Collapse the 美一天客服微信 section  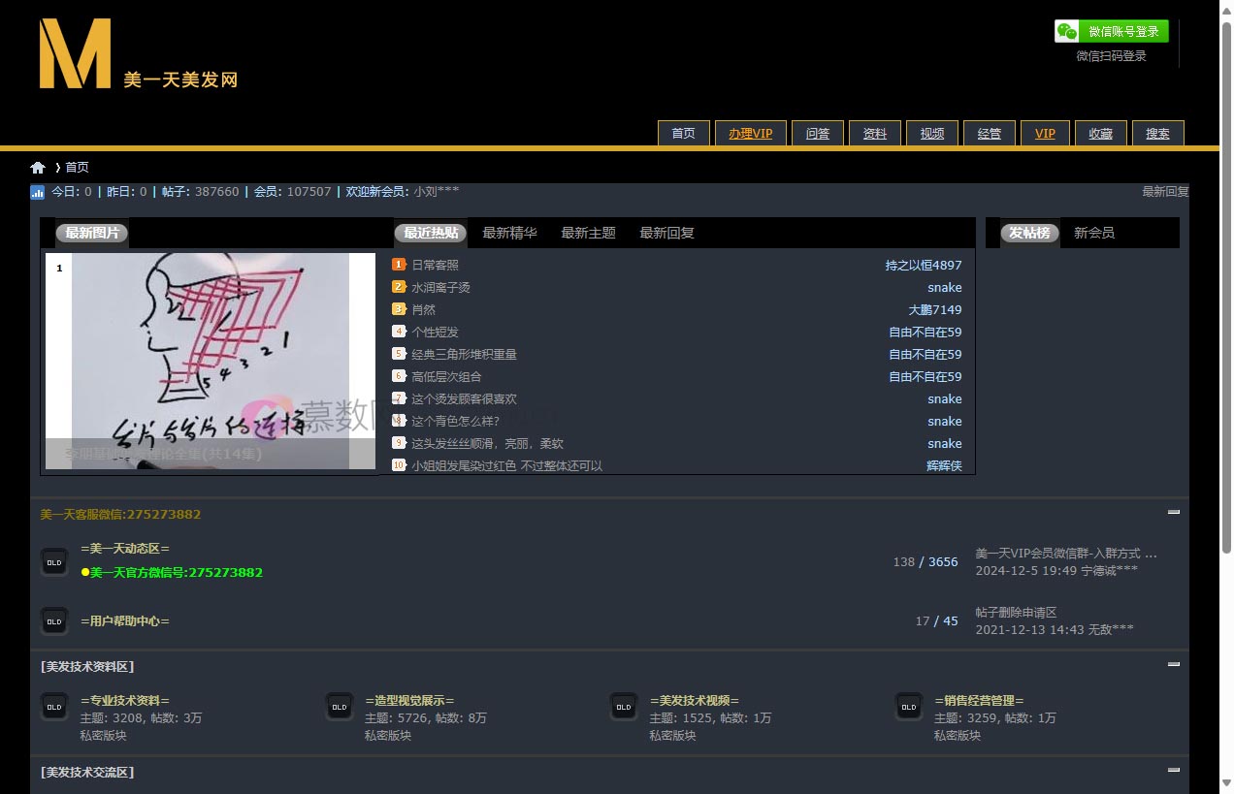[1174, 512]
